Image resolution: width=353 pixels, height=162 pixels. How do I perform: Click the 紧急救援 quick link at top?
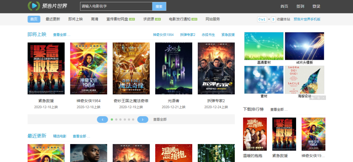(228, 35)
